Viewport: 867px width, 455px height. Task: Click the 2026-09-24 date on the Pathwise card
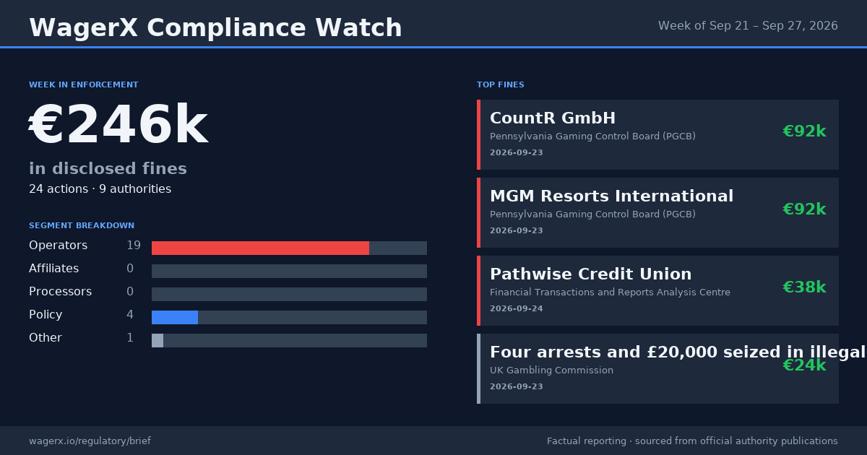click(517, 309)
